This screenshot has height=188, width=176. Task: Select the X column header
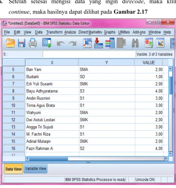pyautogui.click(x=52, y=62)
